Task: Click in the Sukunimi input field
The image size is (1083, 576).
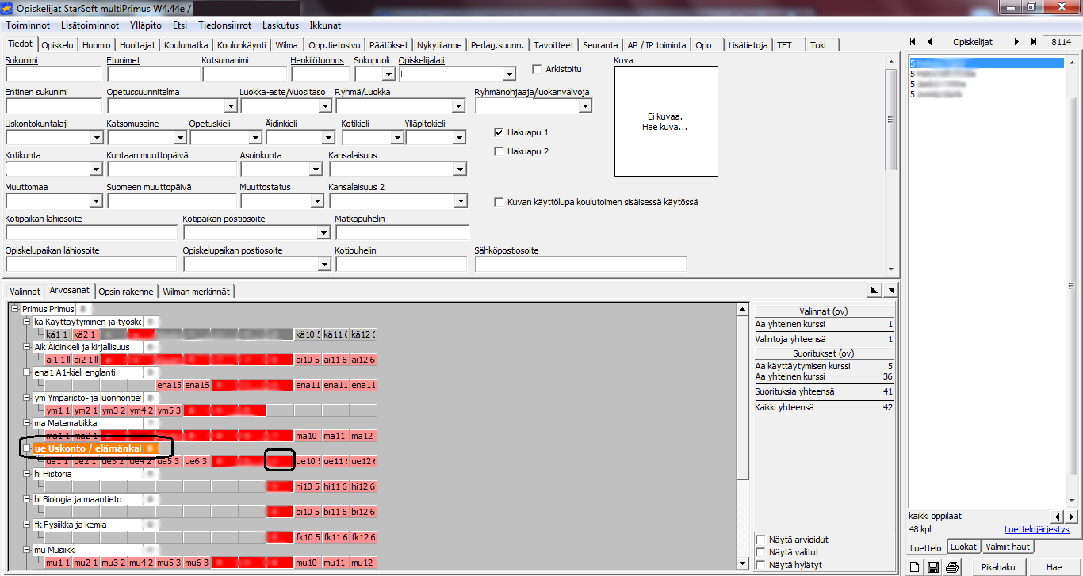Action: [x=54, y=74]
